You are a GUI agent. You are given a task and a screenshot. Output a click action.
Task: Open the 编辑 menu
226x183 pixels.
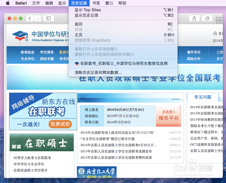click(49, 3)
